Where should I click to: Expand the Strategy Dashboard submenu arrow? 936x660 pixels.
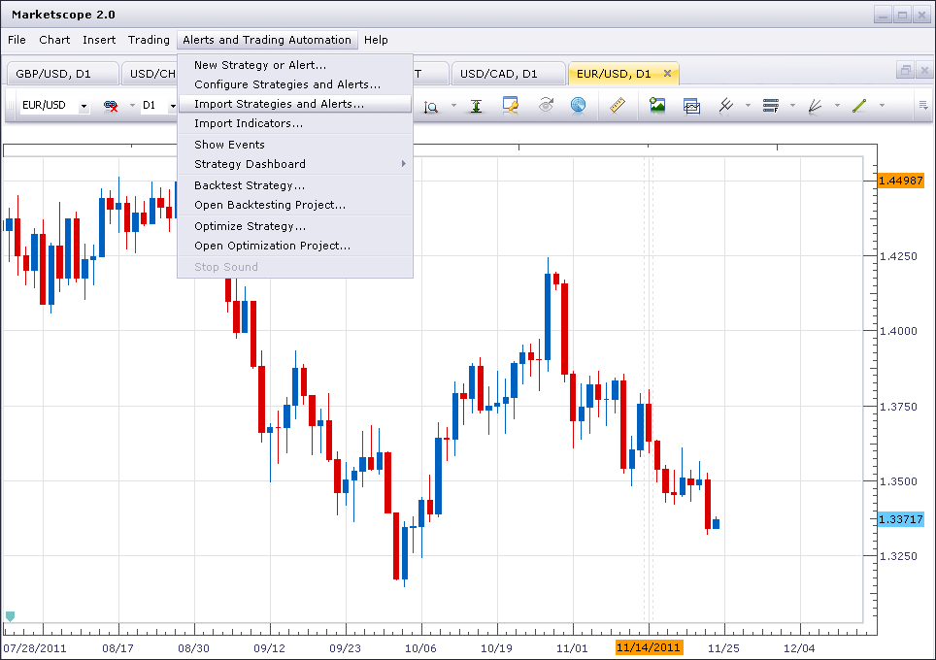coord(404,163)
